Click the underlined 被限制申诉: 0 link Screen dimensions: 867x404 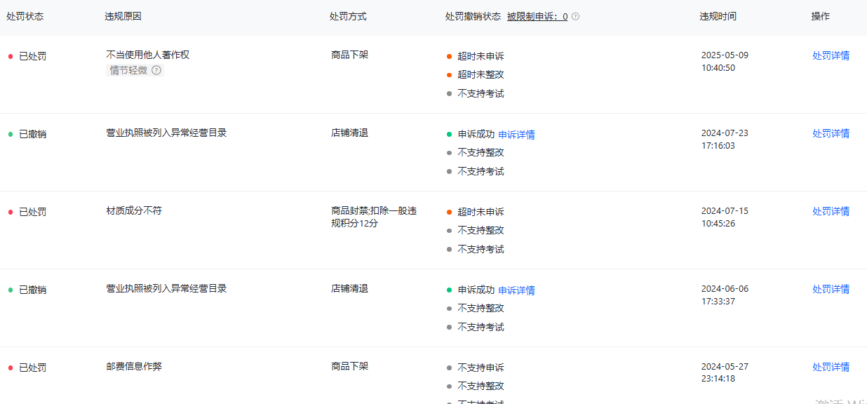[537, 17]
